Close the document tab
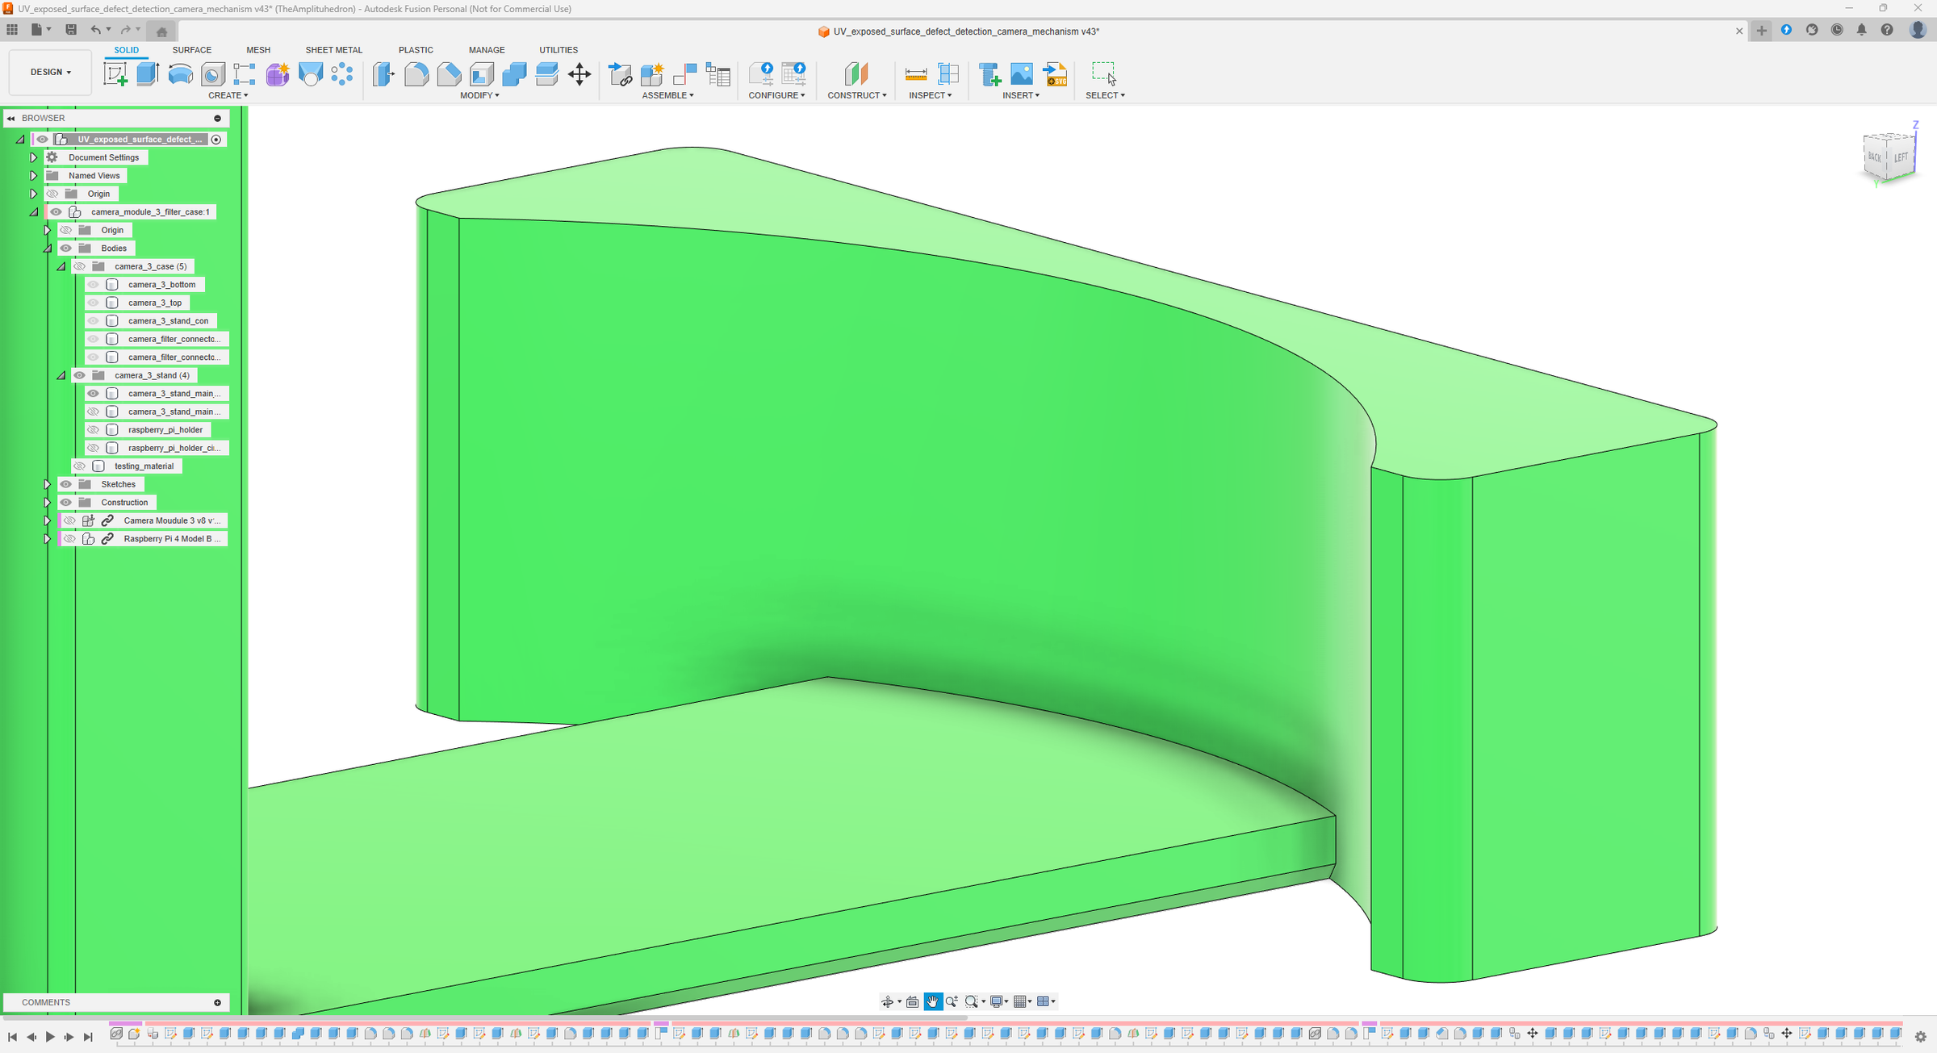 [1739, 31]
